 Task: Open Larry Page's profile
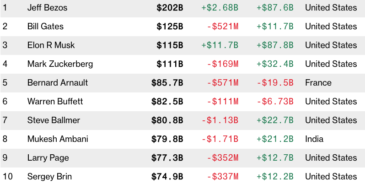click(x=48, y=158)
